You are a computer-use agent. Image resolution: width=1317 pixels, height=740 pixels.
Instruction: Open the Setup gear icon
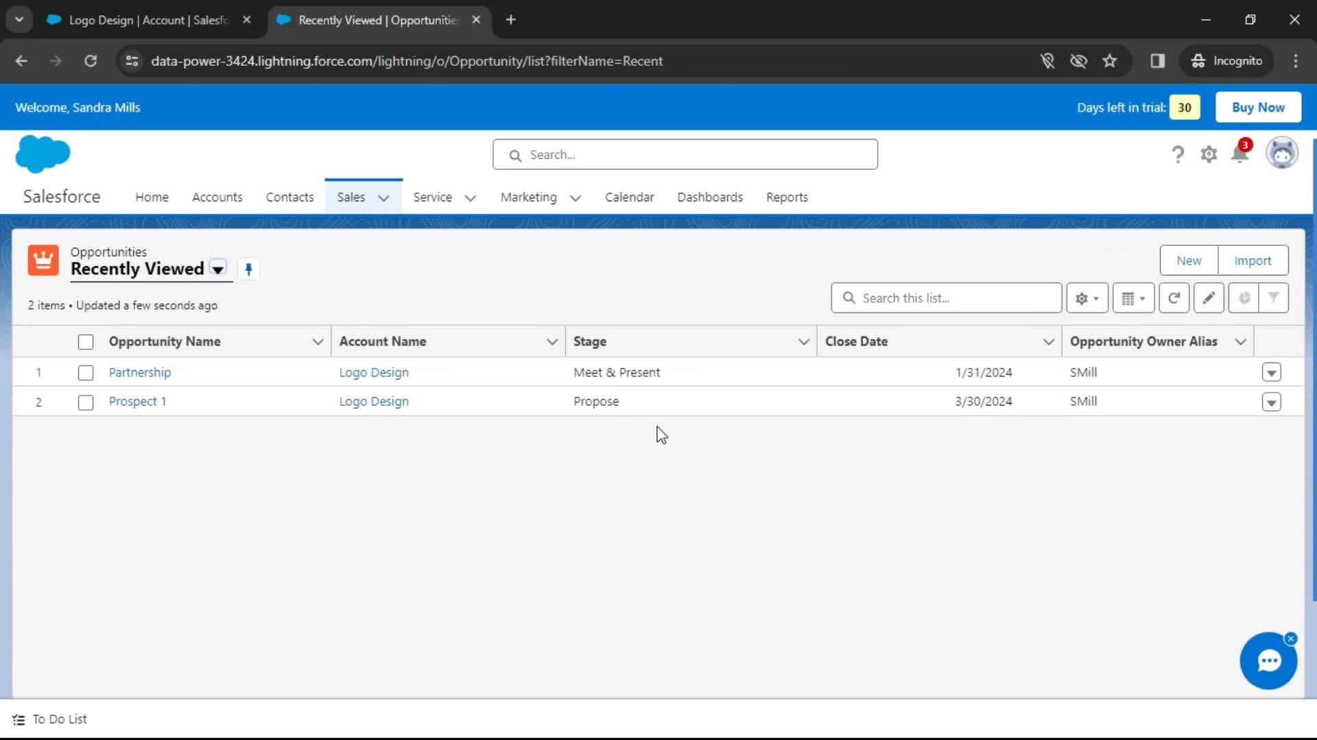(x=1209, y=155)
